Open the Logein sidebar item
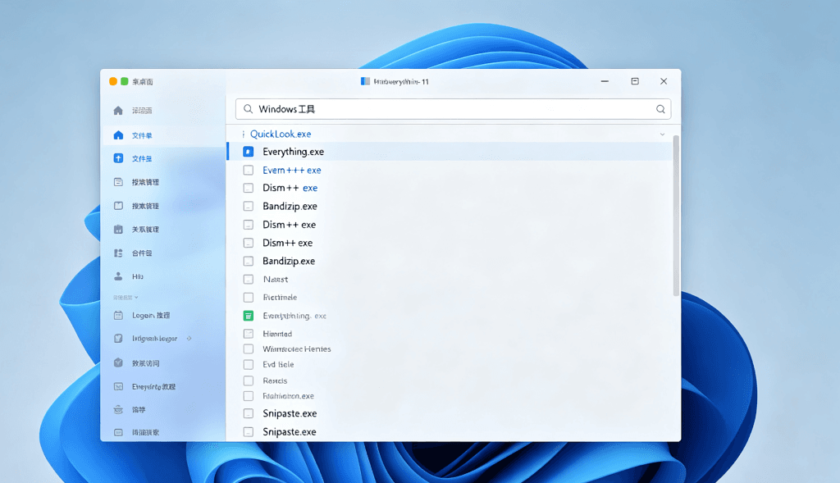This screenshot has height=483, width=840. [x=151, y=316]
